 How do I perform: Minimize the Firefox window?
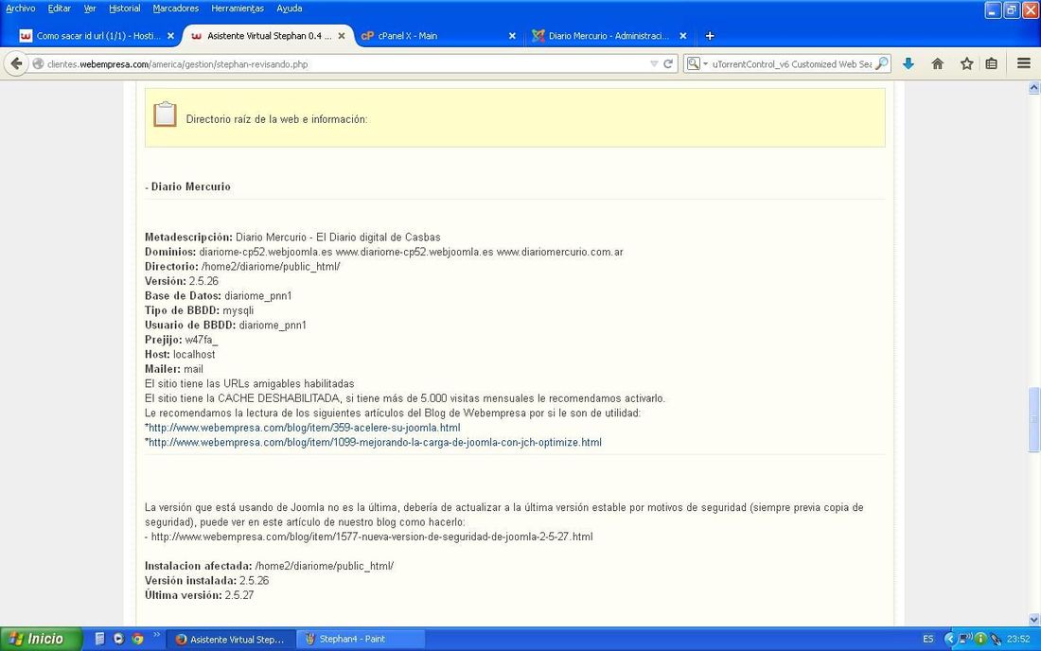tap(993, 10)
